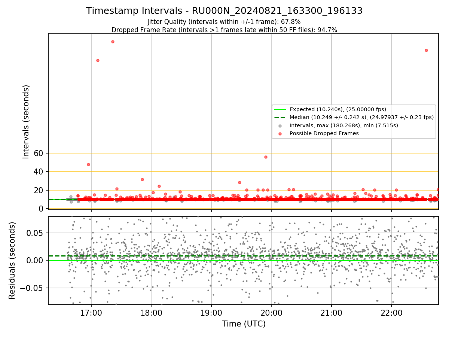
Task: Click the 40 tick on the intervals axis
Action: tap(39, 171)
